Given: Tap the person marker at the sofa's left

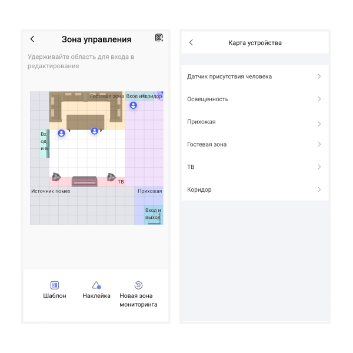Looking at the screenshot, I should 61,134.
